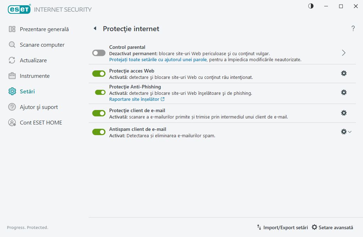This screenshot has height=237, width=363.
Task: Enable the Control parental toggle
Action: pyautogui.click(x=99, y=52)
